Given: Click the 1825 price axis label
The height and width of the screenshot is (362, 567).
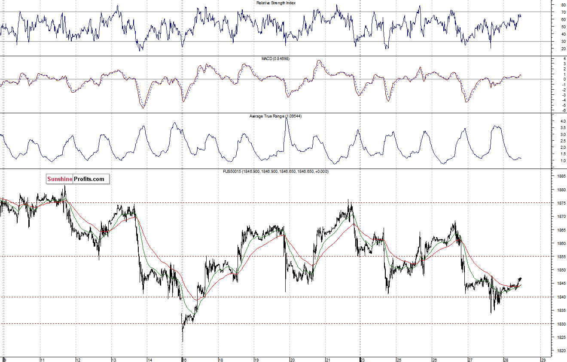Looking at the screenshot, I should pos(561,337).
